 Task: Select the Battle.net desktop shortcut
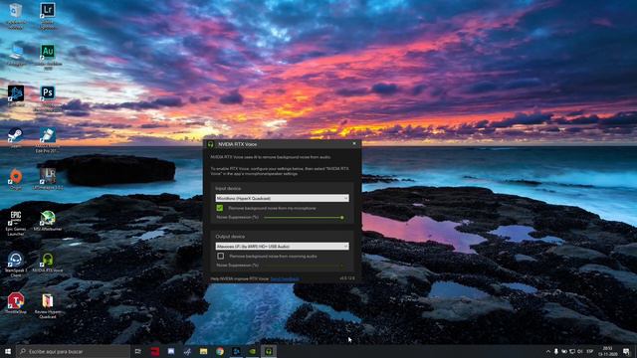(16, 95)
